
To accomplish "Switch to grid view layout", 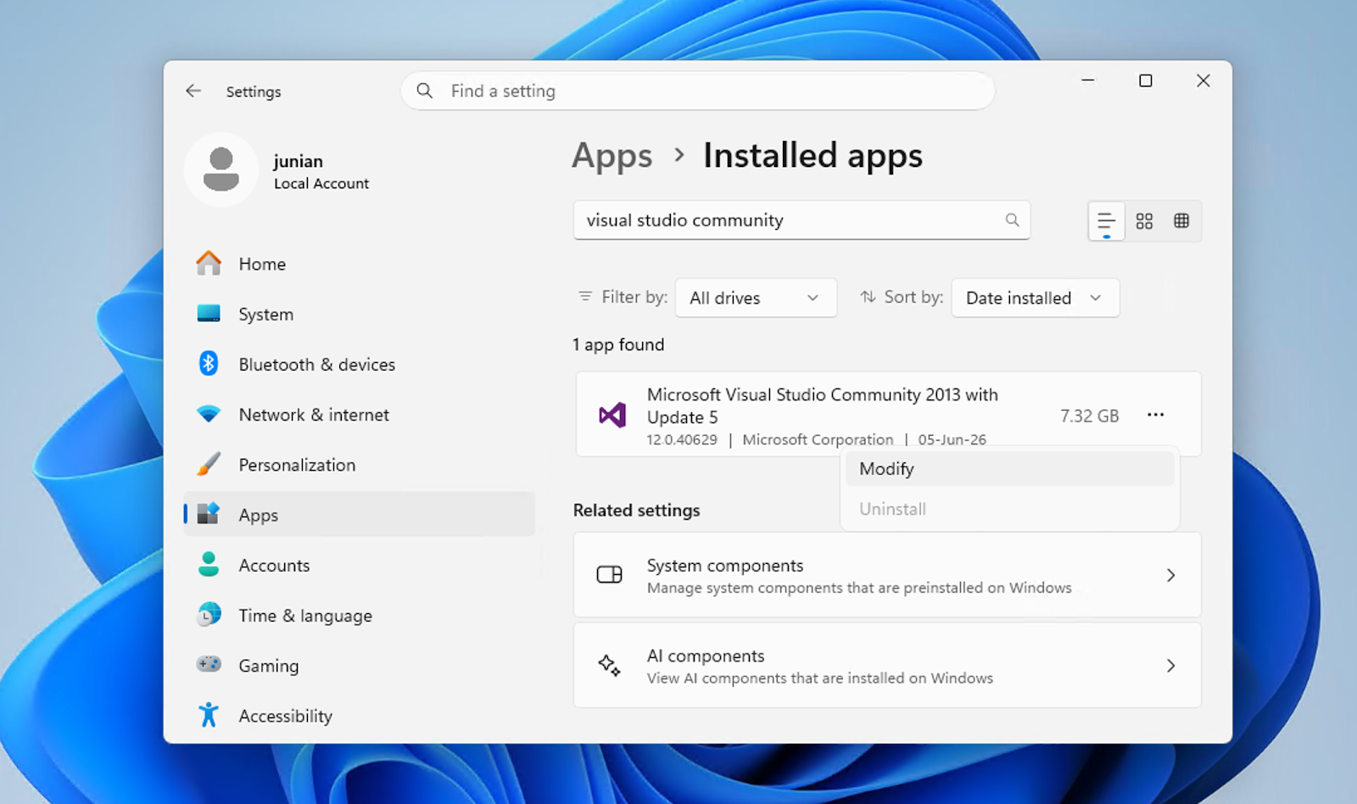I will [1144, 221].
